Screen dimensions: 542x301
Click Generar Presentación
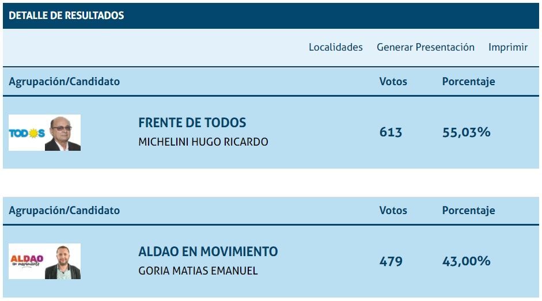[x=425, y=47]
